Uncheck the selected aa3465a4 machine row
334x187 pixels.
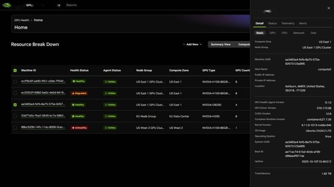tap(15, 105)
